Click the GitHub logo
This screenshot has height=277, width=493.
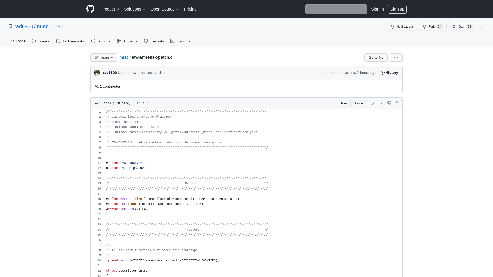(x=90, y=9)
